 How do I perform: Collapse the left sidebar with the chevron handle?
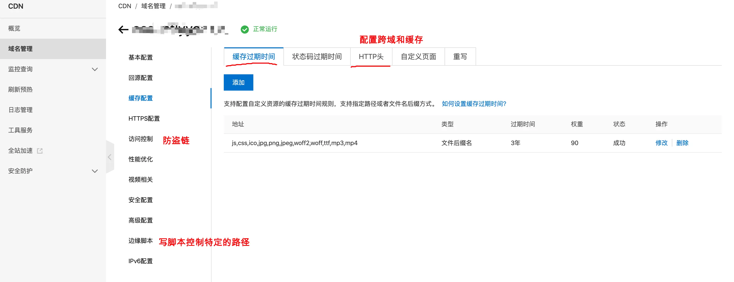pos(110,157)
